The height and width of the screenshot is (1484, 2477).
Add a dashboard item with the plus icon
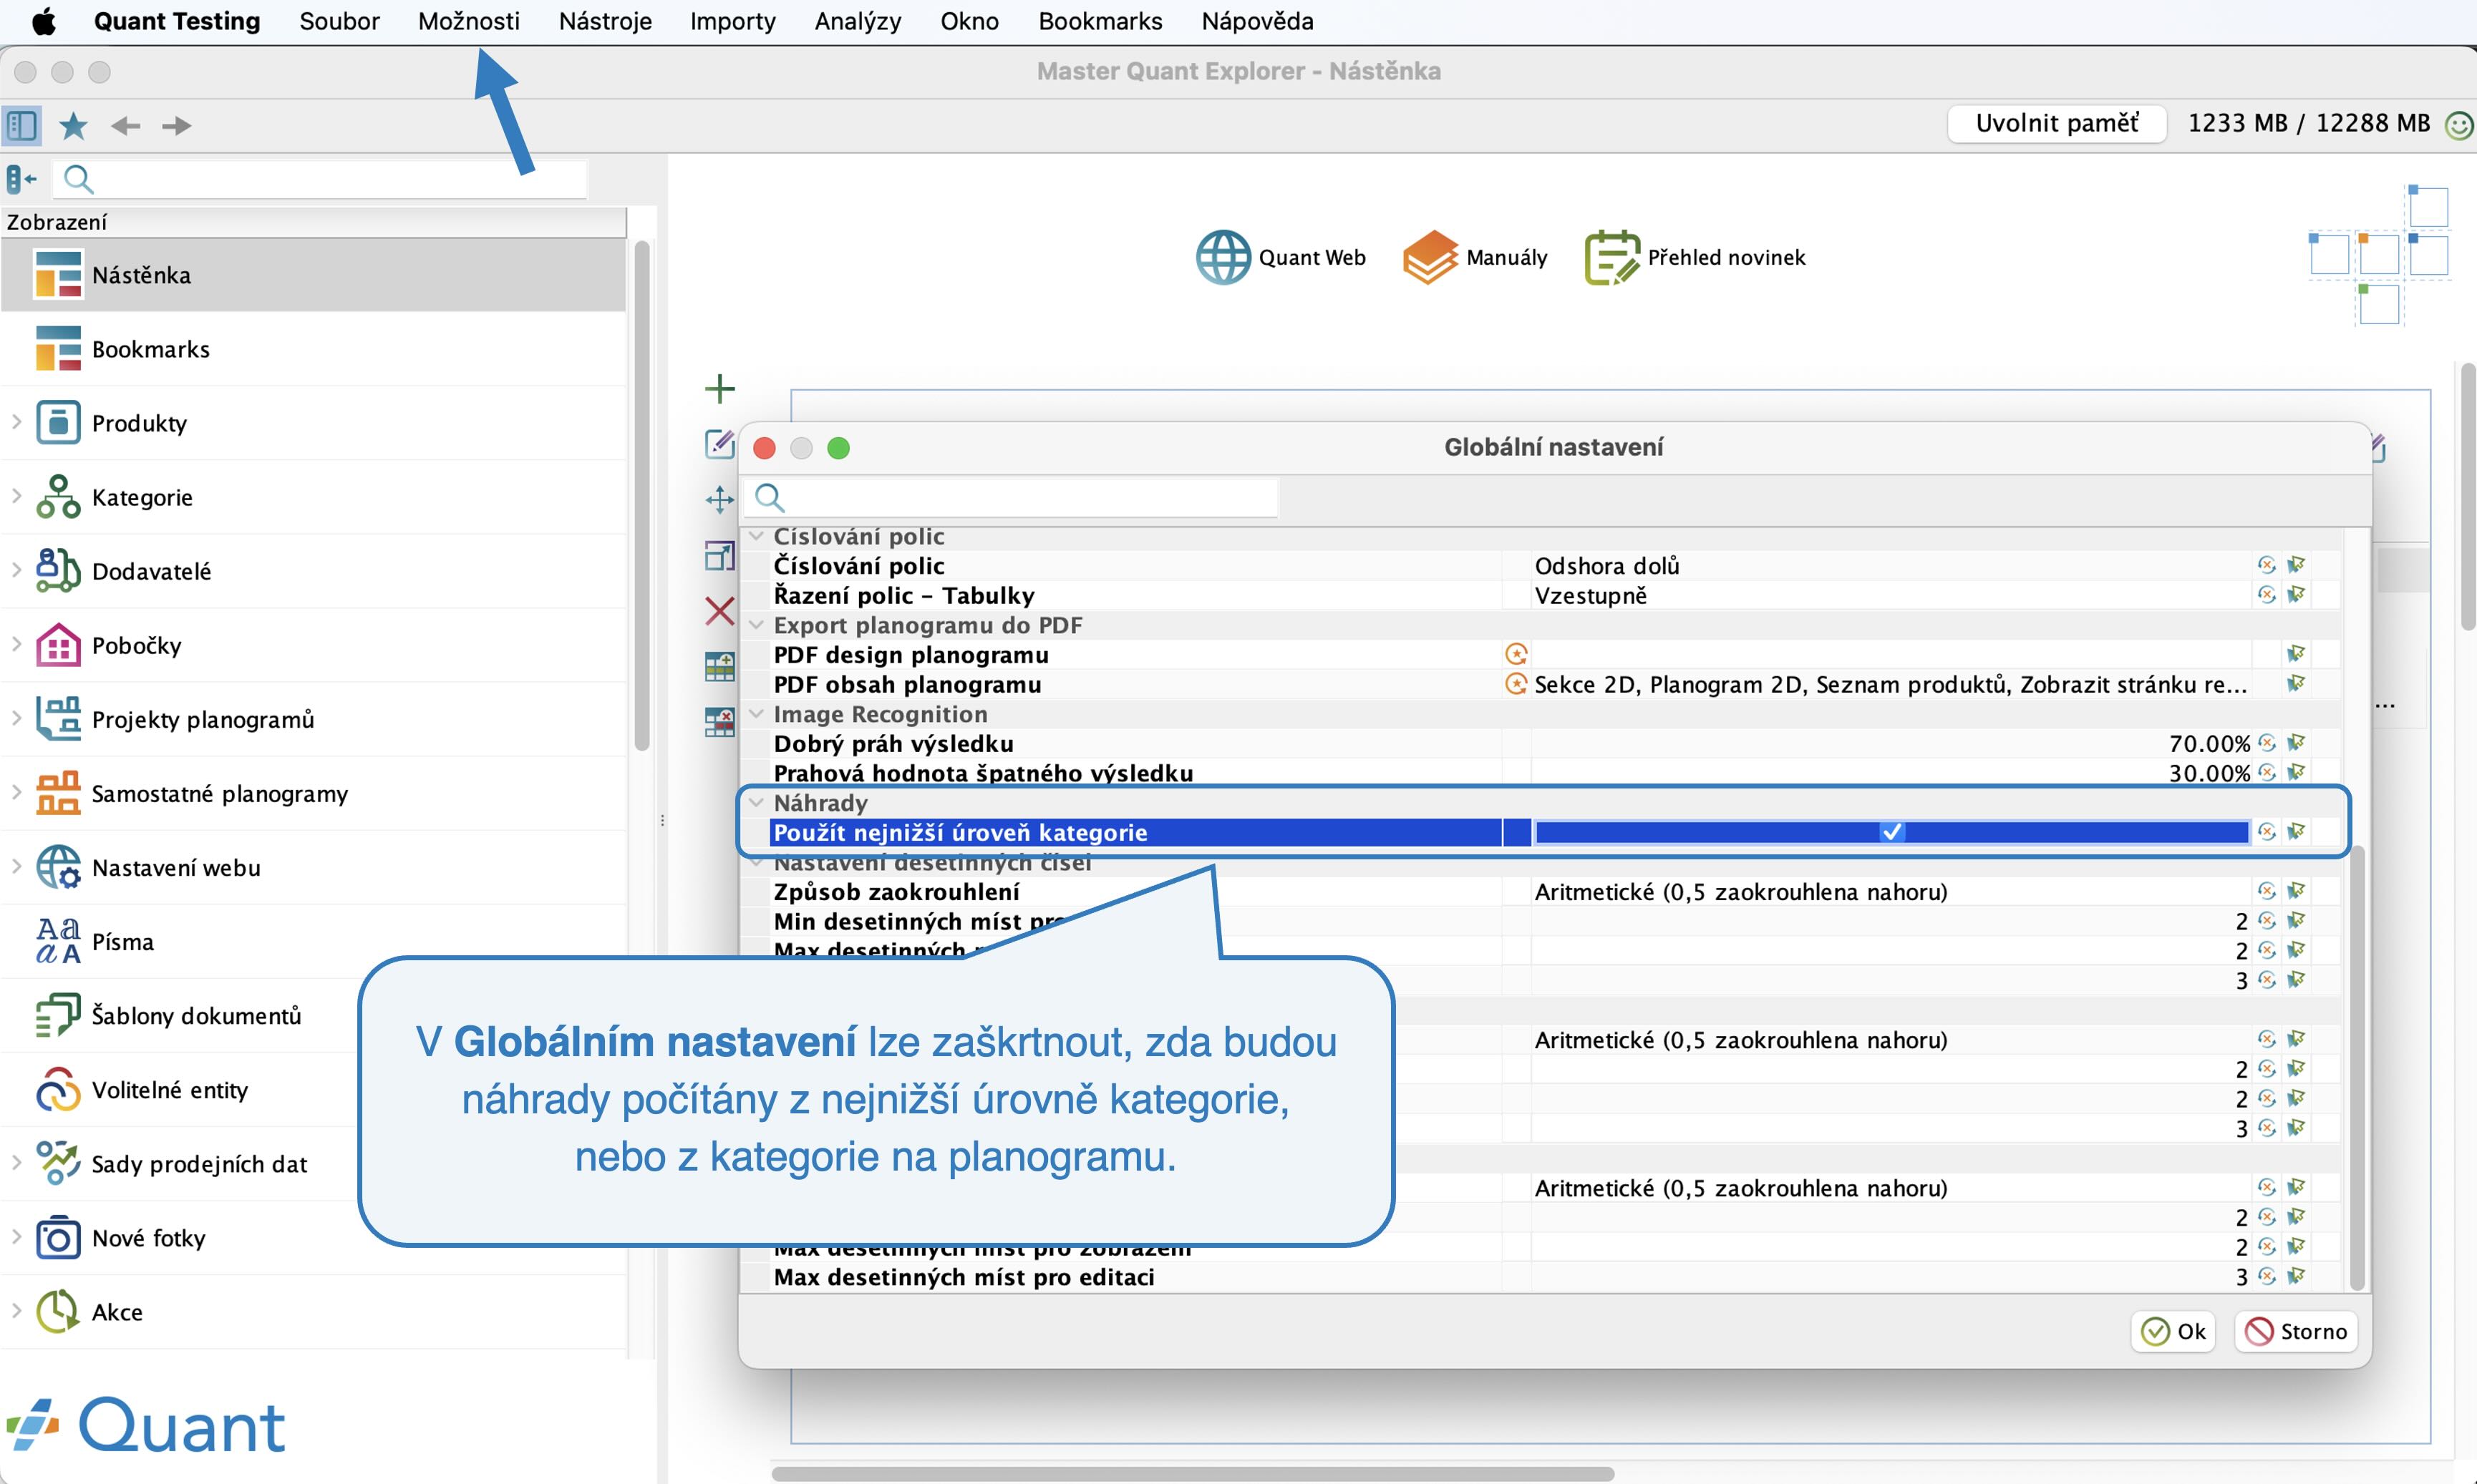(719, 388)
